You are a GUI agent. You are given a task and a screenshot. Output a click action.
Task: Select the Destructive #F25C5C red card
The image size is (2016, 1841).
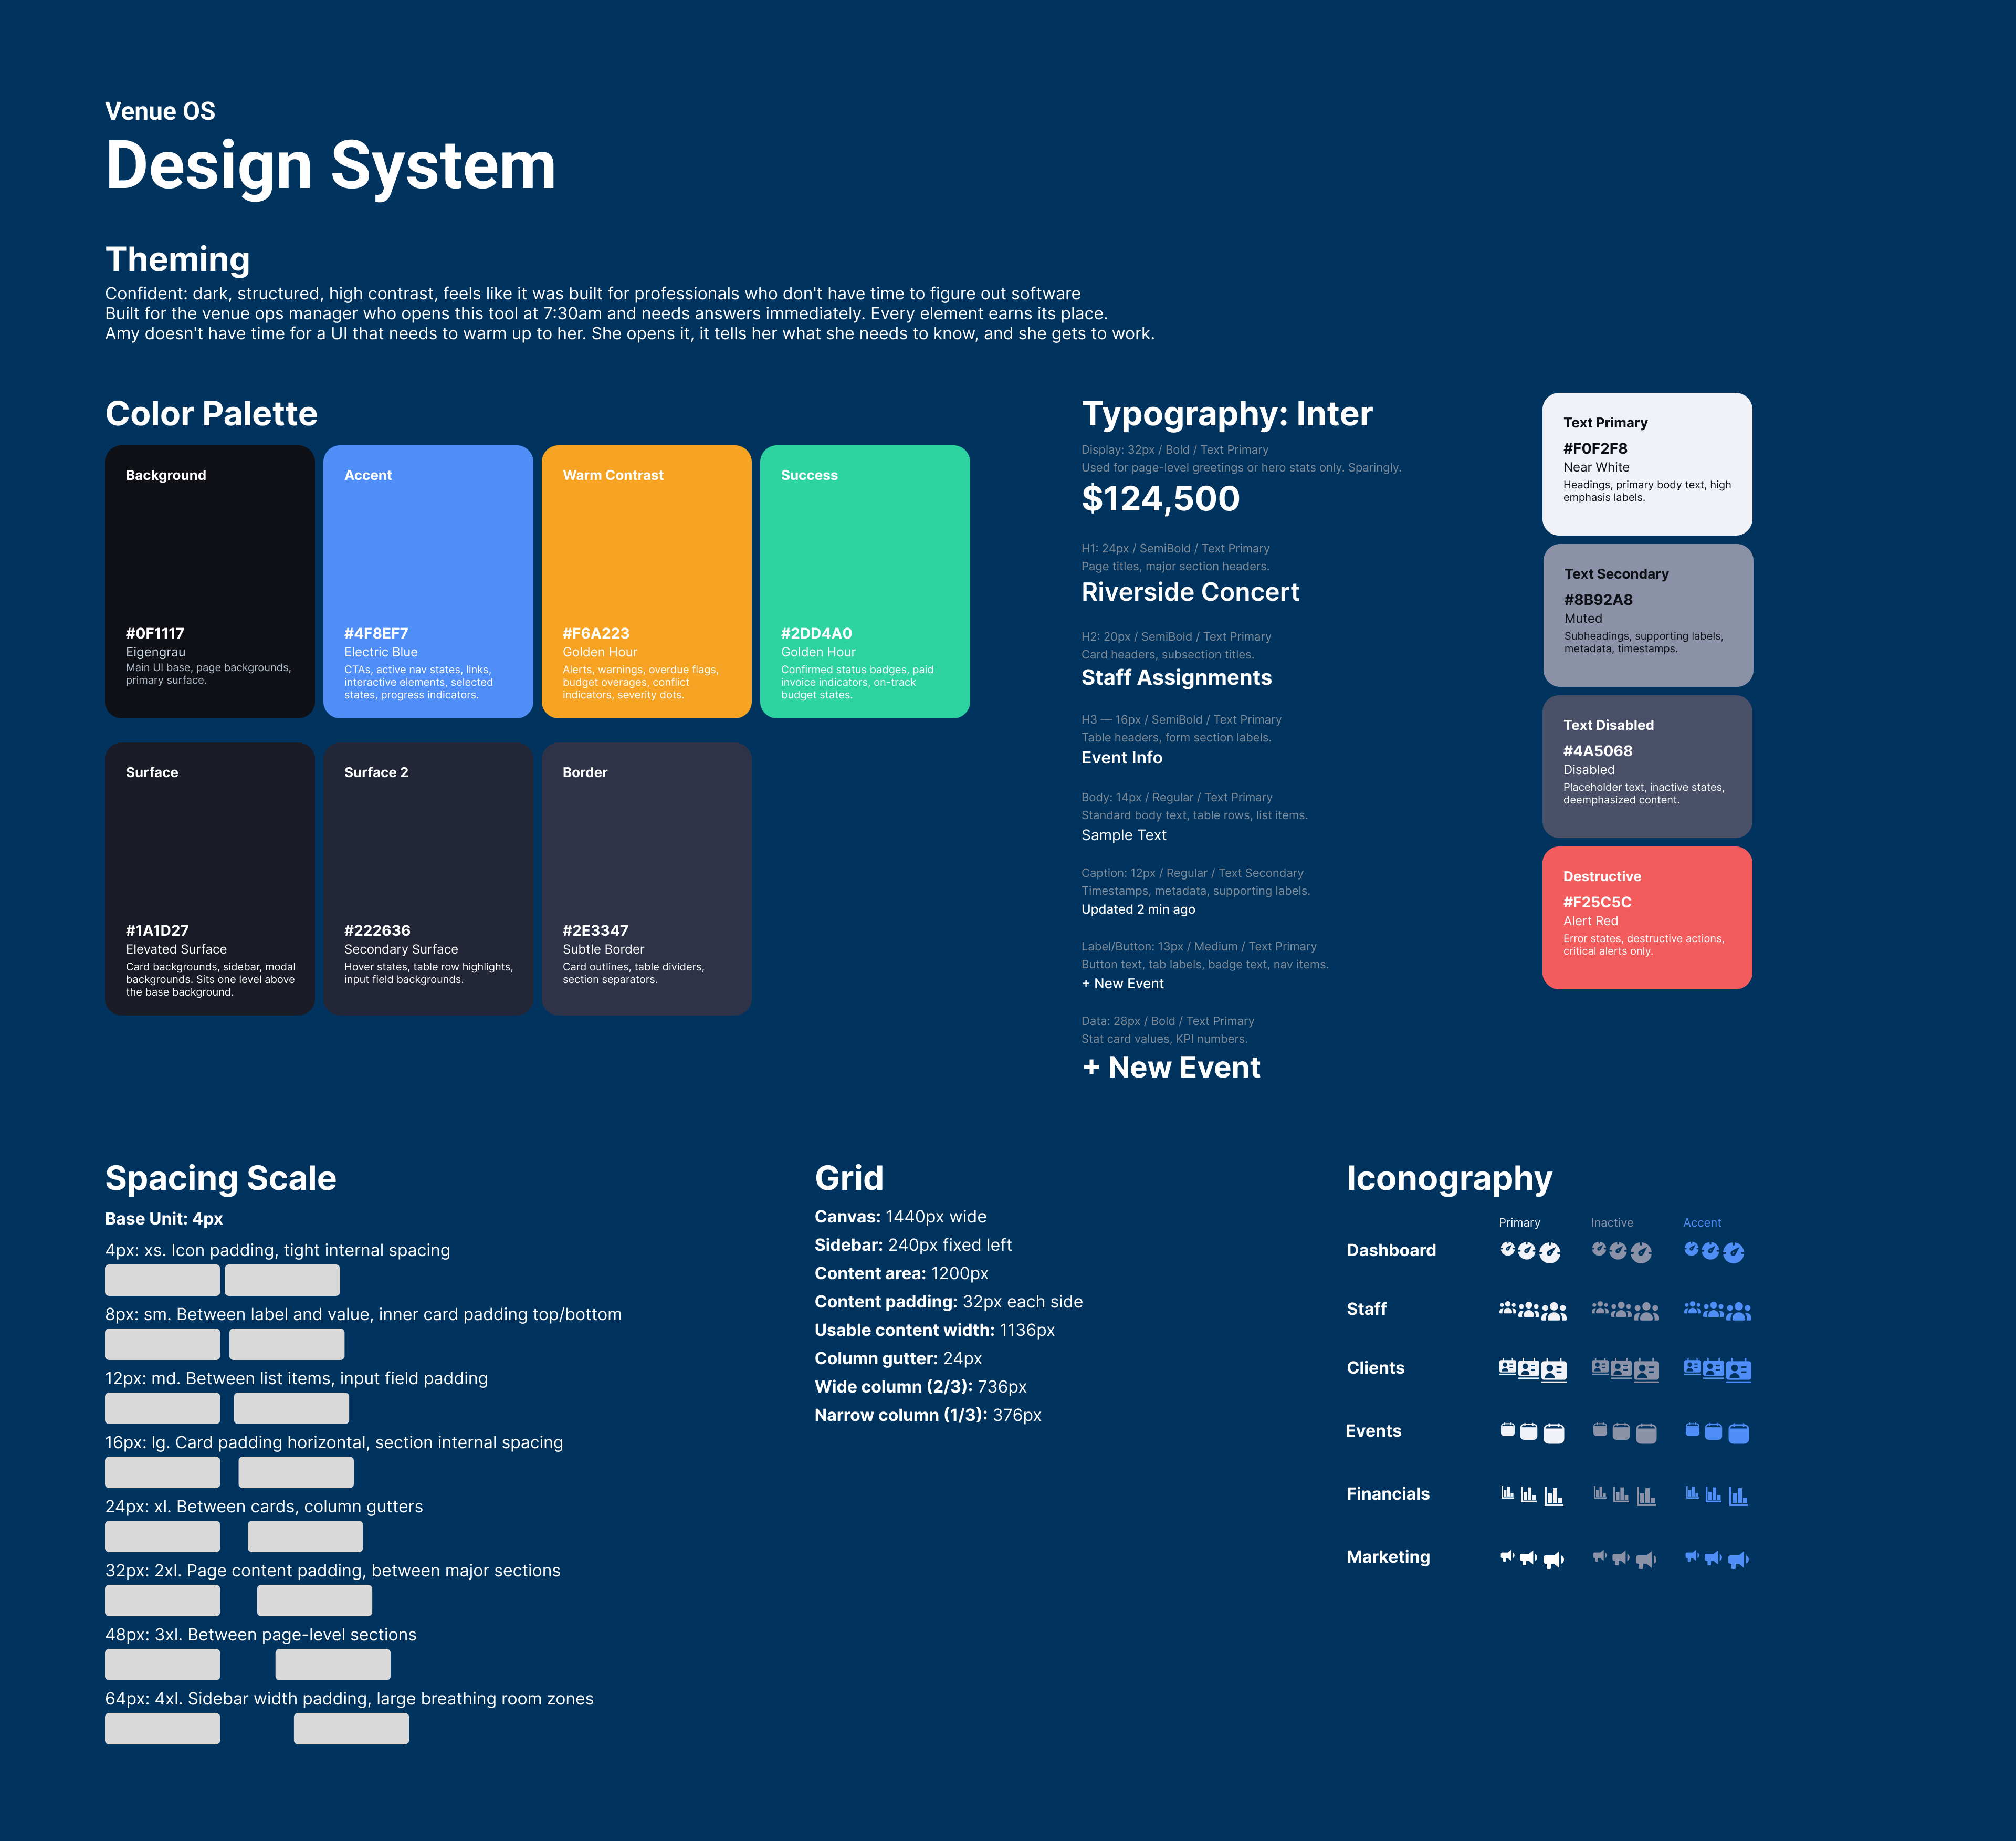1647,918
